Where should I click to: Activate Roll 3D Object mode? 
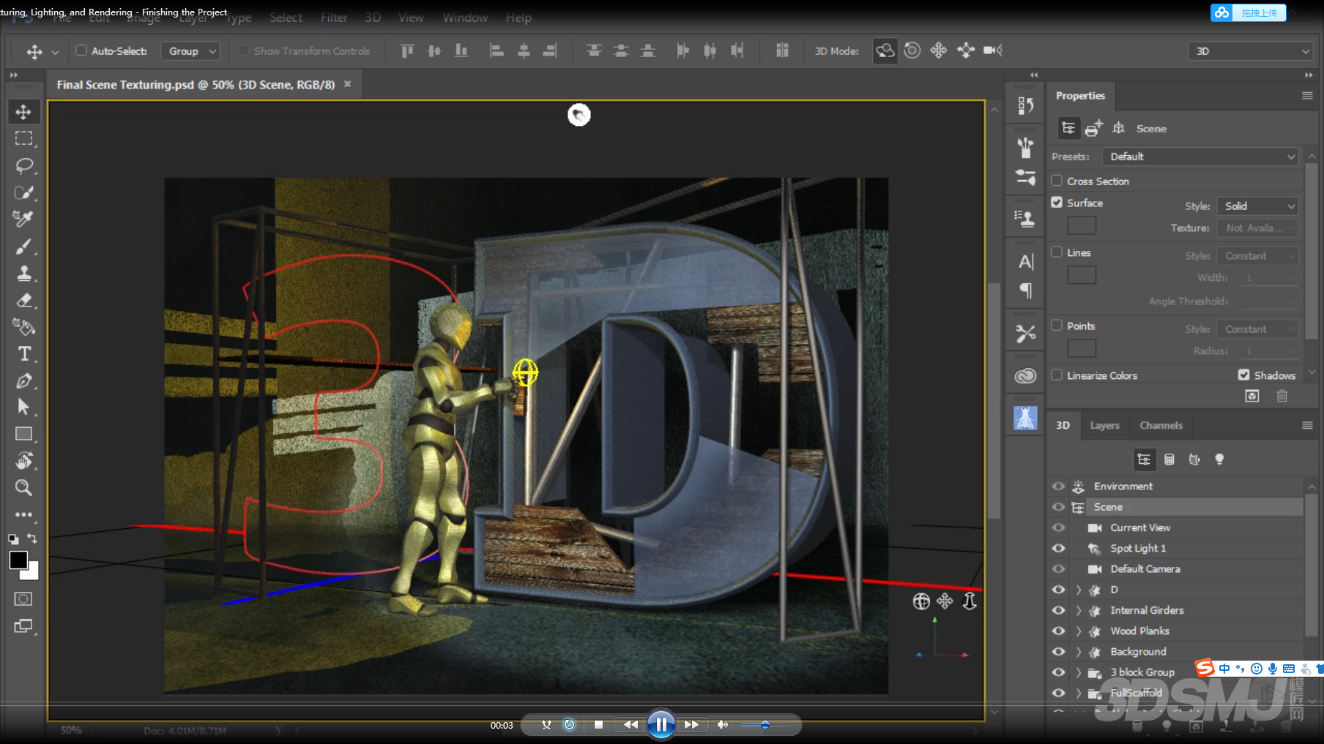[x=912, y=50]
